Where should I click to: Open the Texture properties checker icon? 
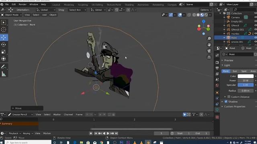click(x=217, y=117)
